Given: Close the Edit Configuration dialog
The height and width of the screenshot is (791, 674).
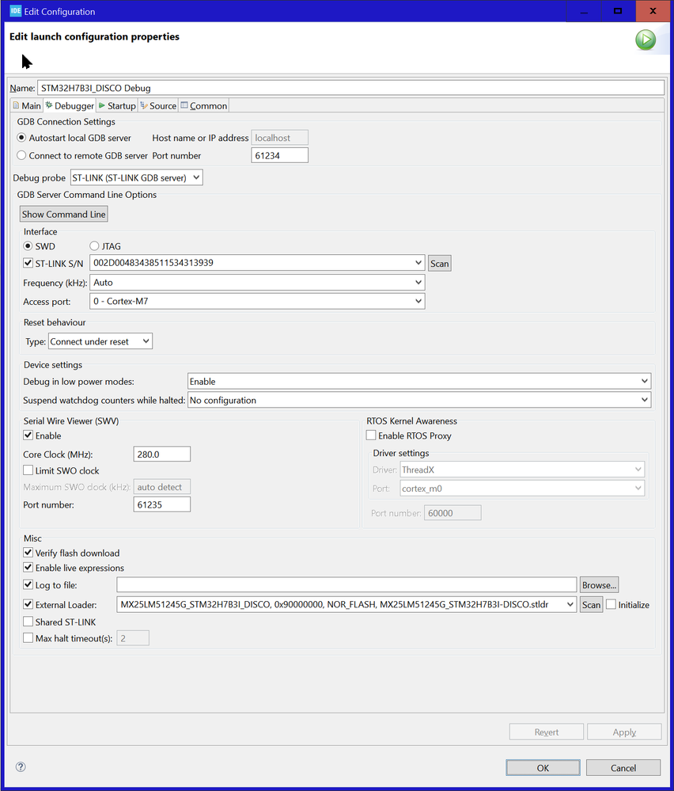Looking at the screenshot, I should pyautogui.click(x=653, y=11).
